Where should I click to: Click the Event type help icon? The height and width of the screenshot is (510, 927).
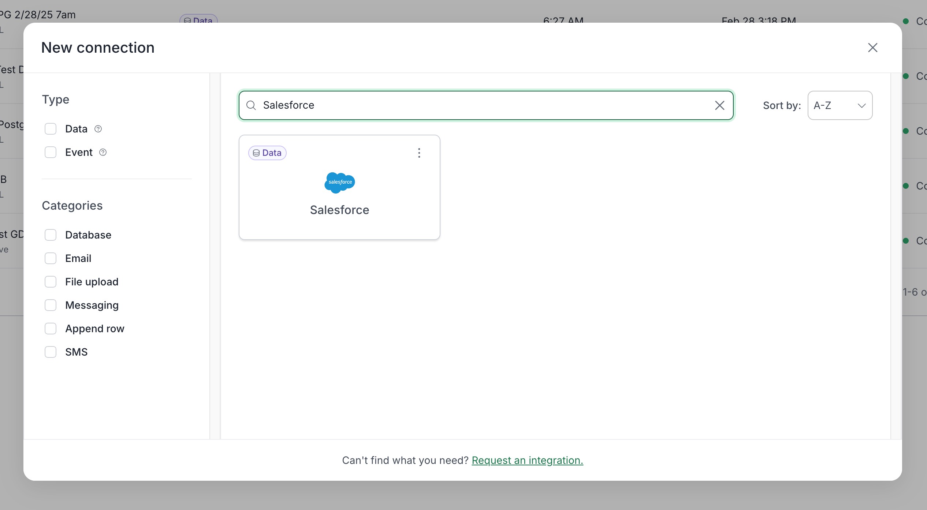103,152
